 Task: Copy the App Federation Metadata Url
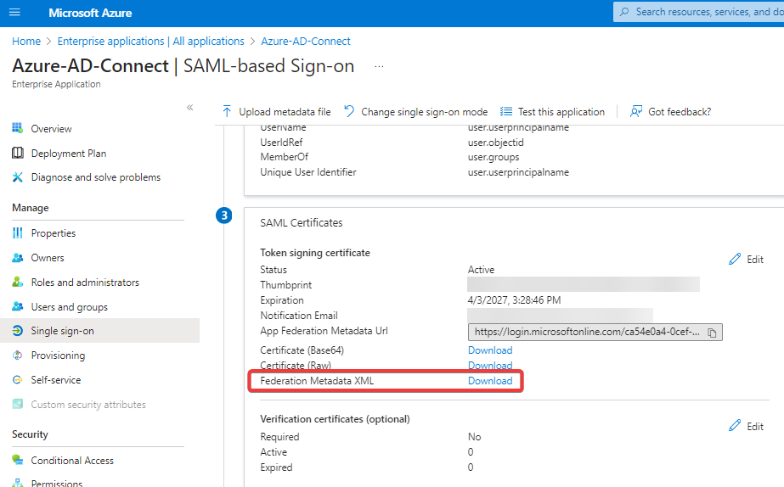click(712, 333)
